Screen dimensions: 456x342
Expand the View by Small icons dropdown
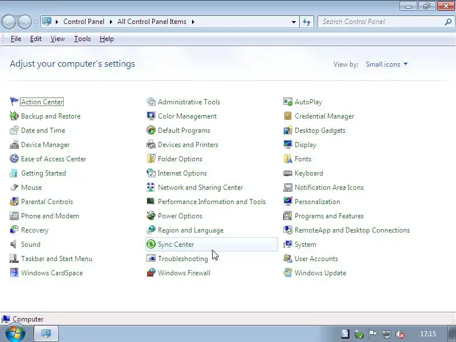pos(387,64)
